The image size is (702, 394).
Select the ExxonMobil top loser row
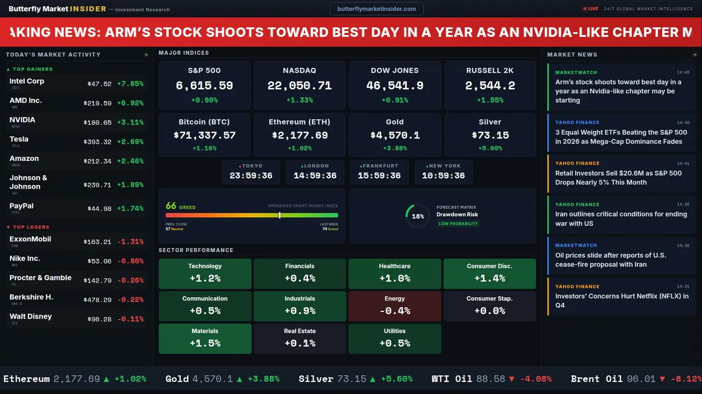[x=76, y=241]
